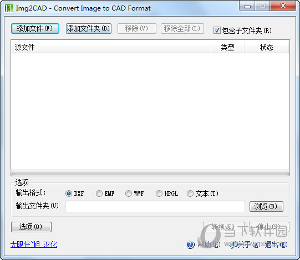The width and height of the screenshot is (300, 260).
Task: Click the 停止 (S) button
Action: [269, 227]
